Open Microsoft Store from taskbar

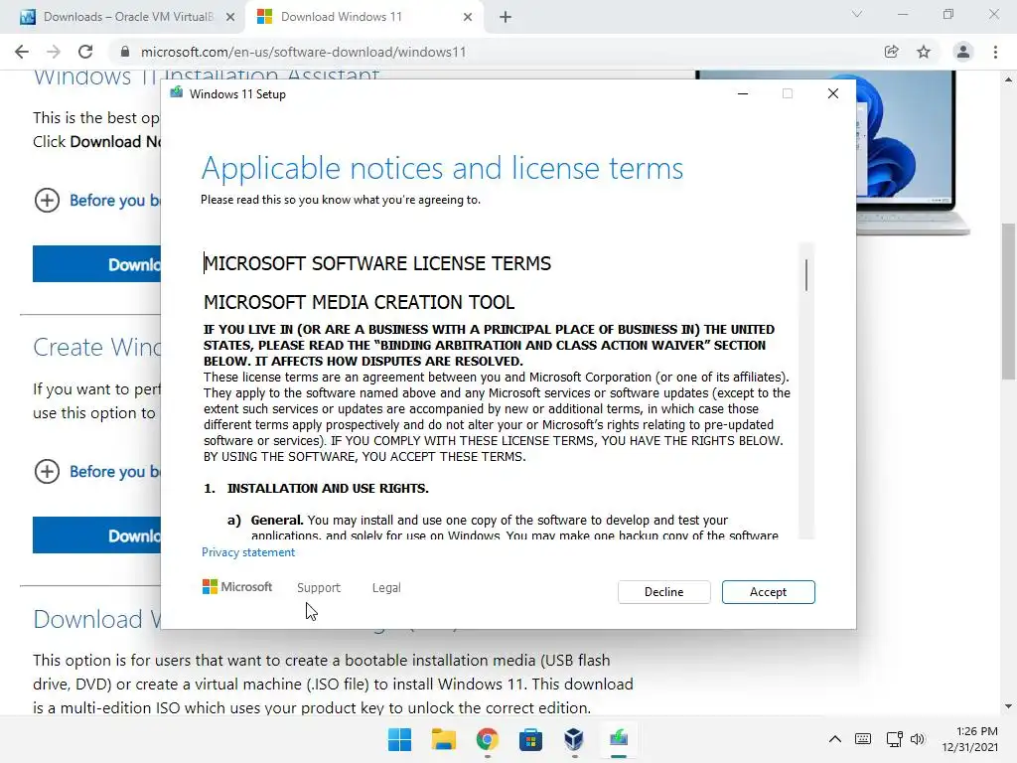tap(530, 739)
